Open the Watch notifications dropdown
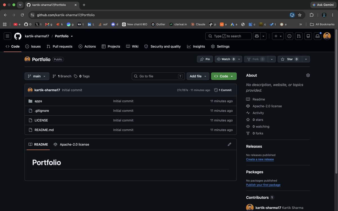The width and height of the screenshot is (338, 211). point(228,59)
